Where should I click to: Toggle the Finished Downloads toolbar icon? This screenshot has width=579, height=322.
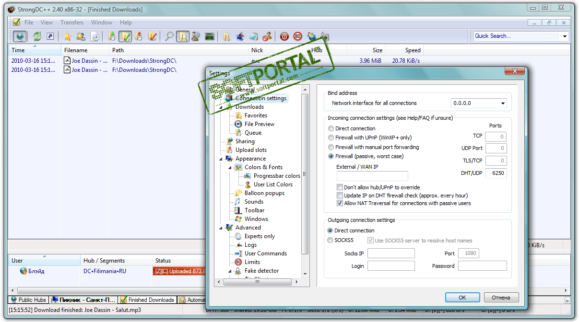[125, 36]
